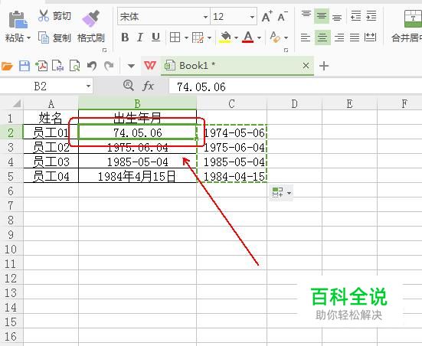The width and height of the screenshot is (422, 346).
Task: Select column D header
Action: point(294,103)
